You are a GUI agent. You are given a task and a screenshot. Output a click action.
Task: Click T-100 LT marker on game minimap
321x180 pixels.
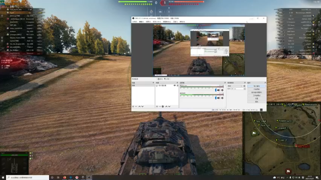(x=282, y=140)
